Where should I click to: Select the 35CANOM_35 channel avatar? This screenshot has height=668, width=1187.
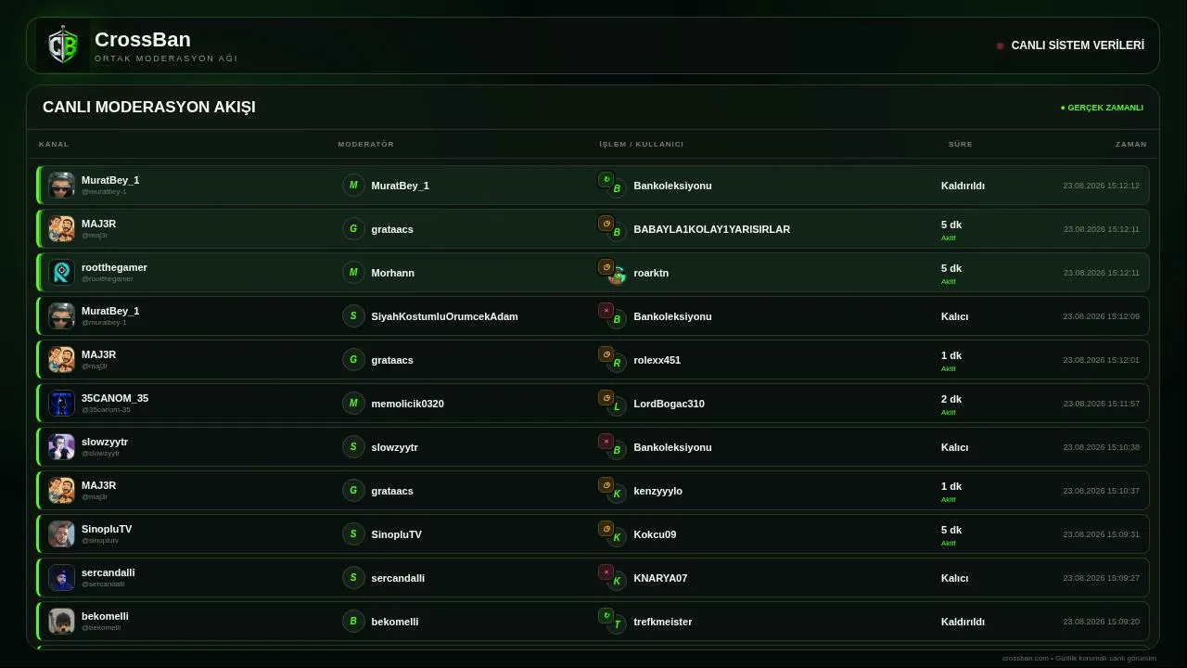click(x=61, y=403)
